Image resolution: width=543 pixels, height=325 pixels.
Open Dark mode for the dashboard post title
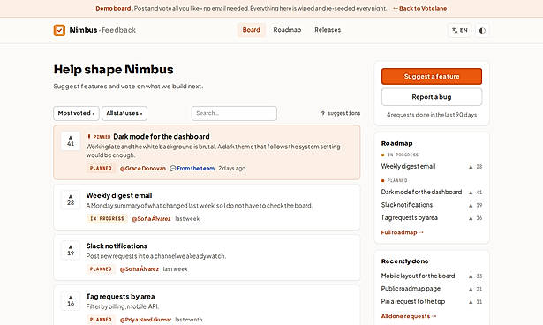162,137
